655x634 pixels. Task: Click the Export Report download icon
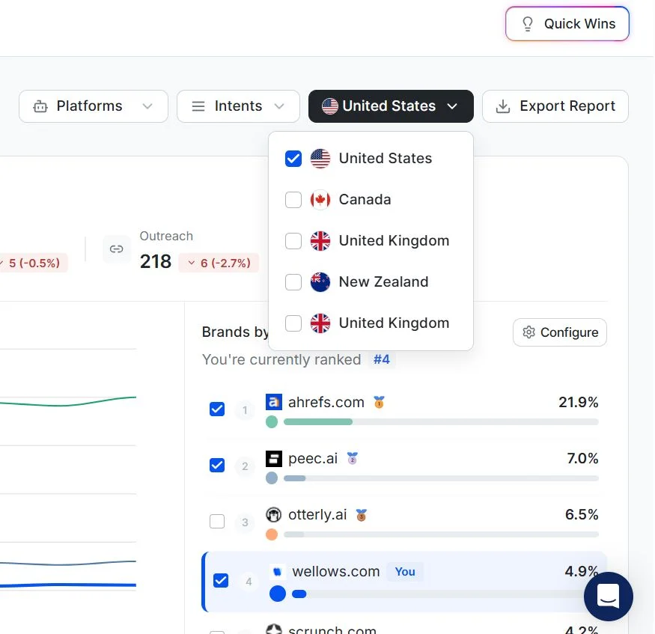click(503, 106)
